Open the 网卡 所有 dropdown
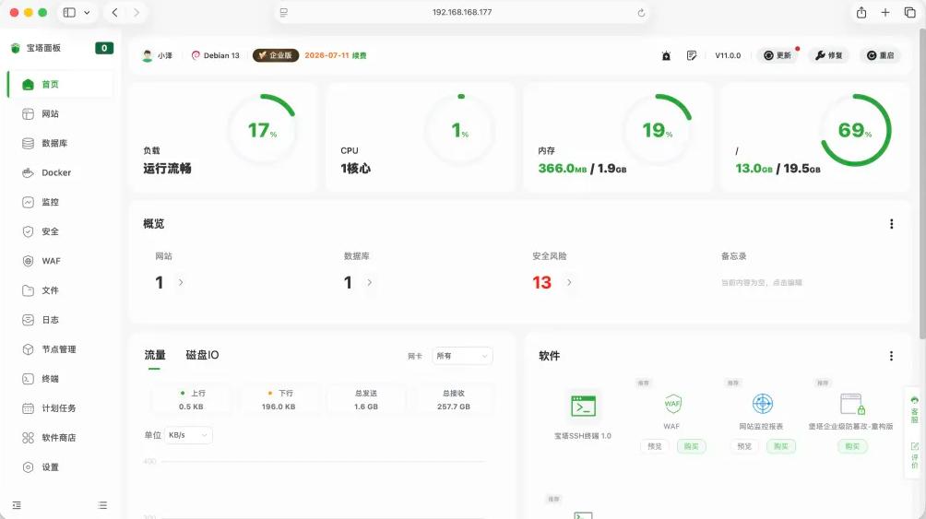The height and width of the screenshot is (519, 926). (462, 356)
